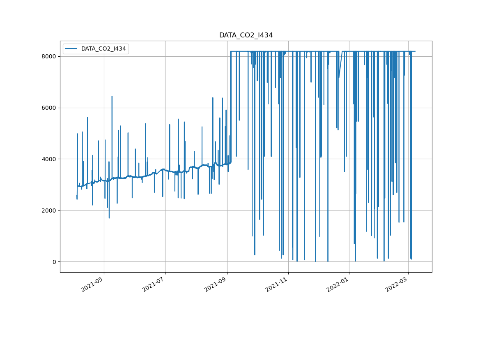
Task: Select the legend label DATA_CO2_I434
Action: (x=103, y=49)
